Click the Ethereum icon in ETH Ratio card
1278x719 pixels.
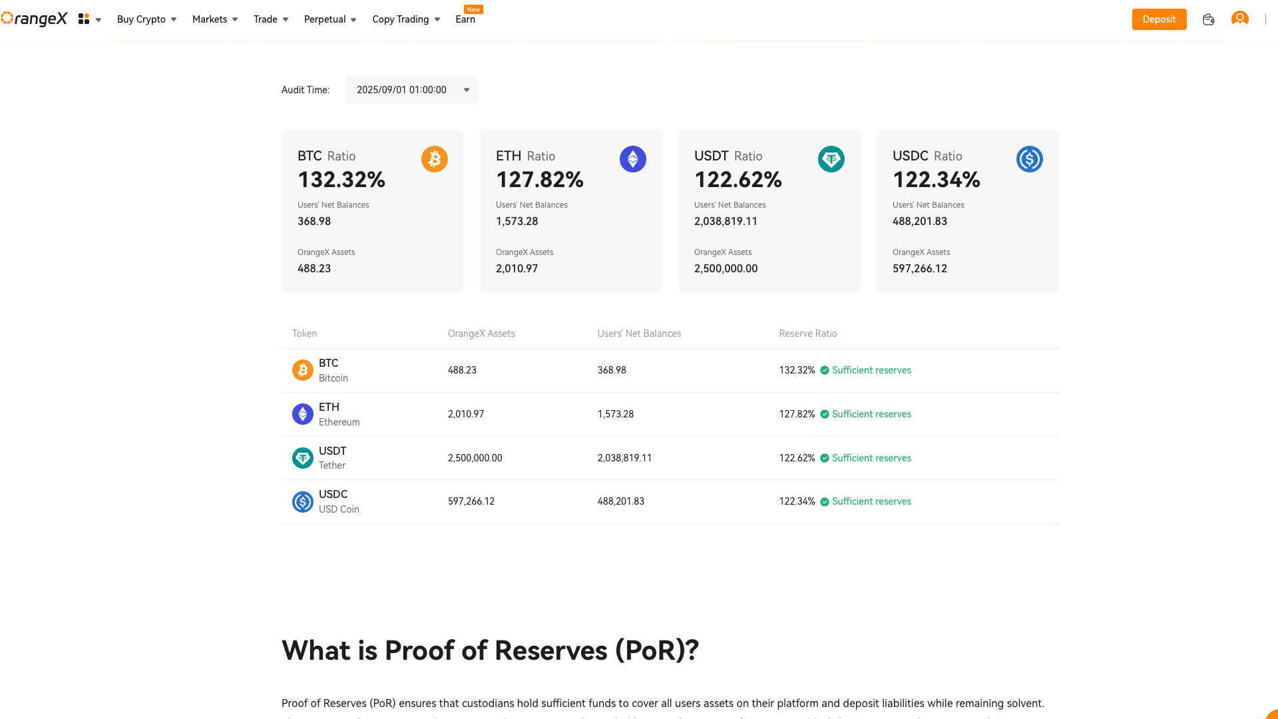pos(633,159)
